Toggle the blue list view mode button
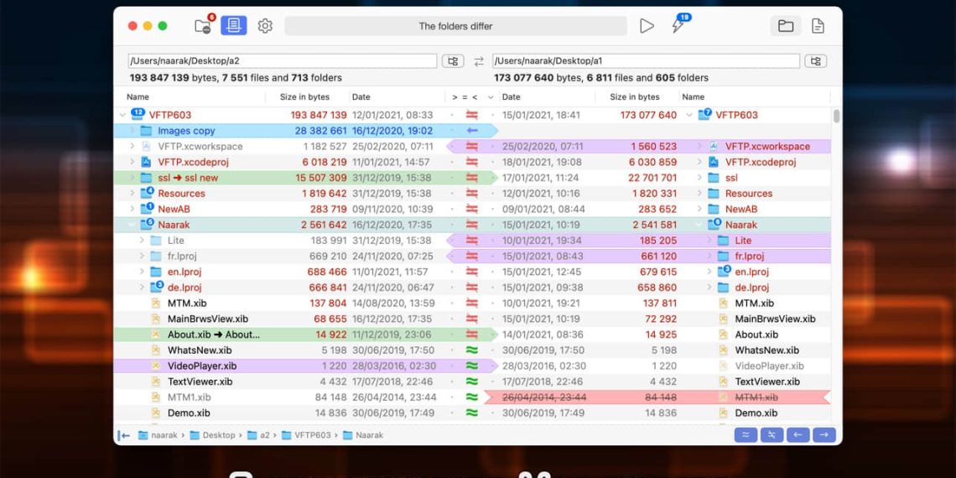The width and height of the screenshot is (956, 478). 234,26
